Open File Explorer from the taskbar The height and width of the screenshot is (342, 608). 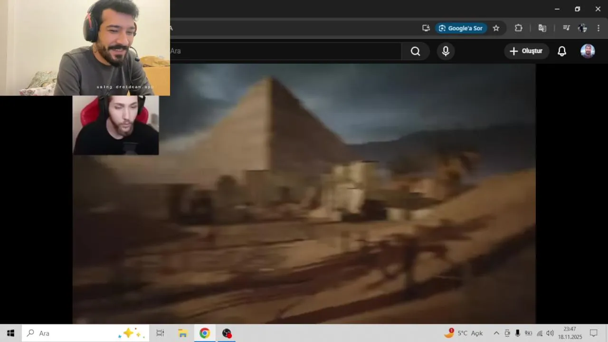point(183,333)
